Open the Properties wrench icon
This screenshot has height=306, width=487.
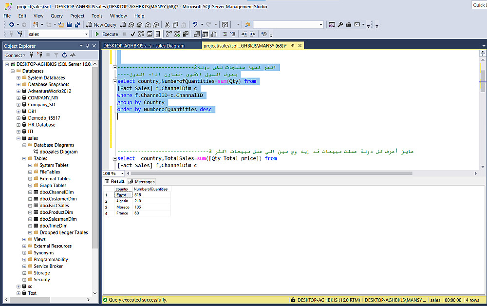tap(340, 25)
